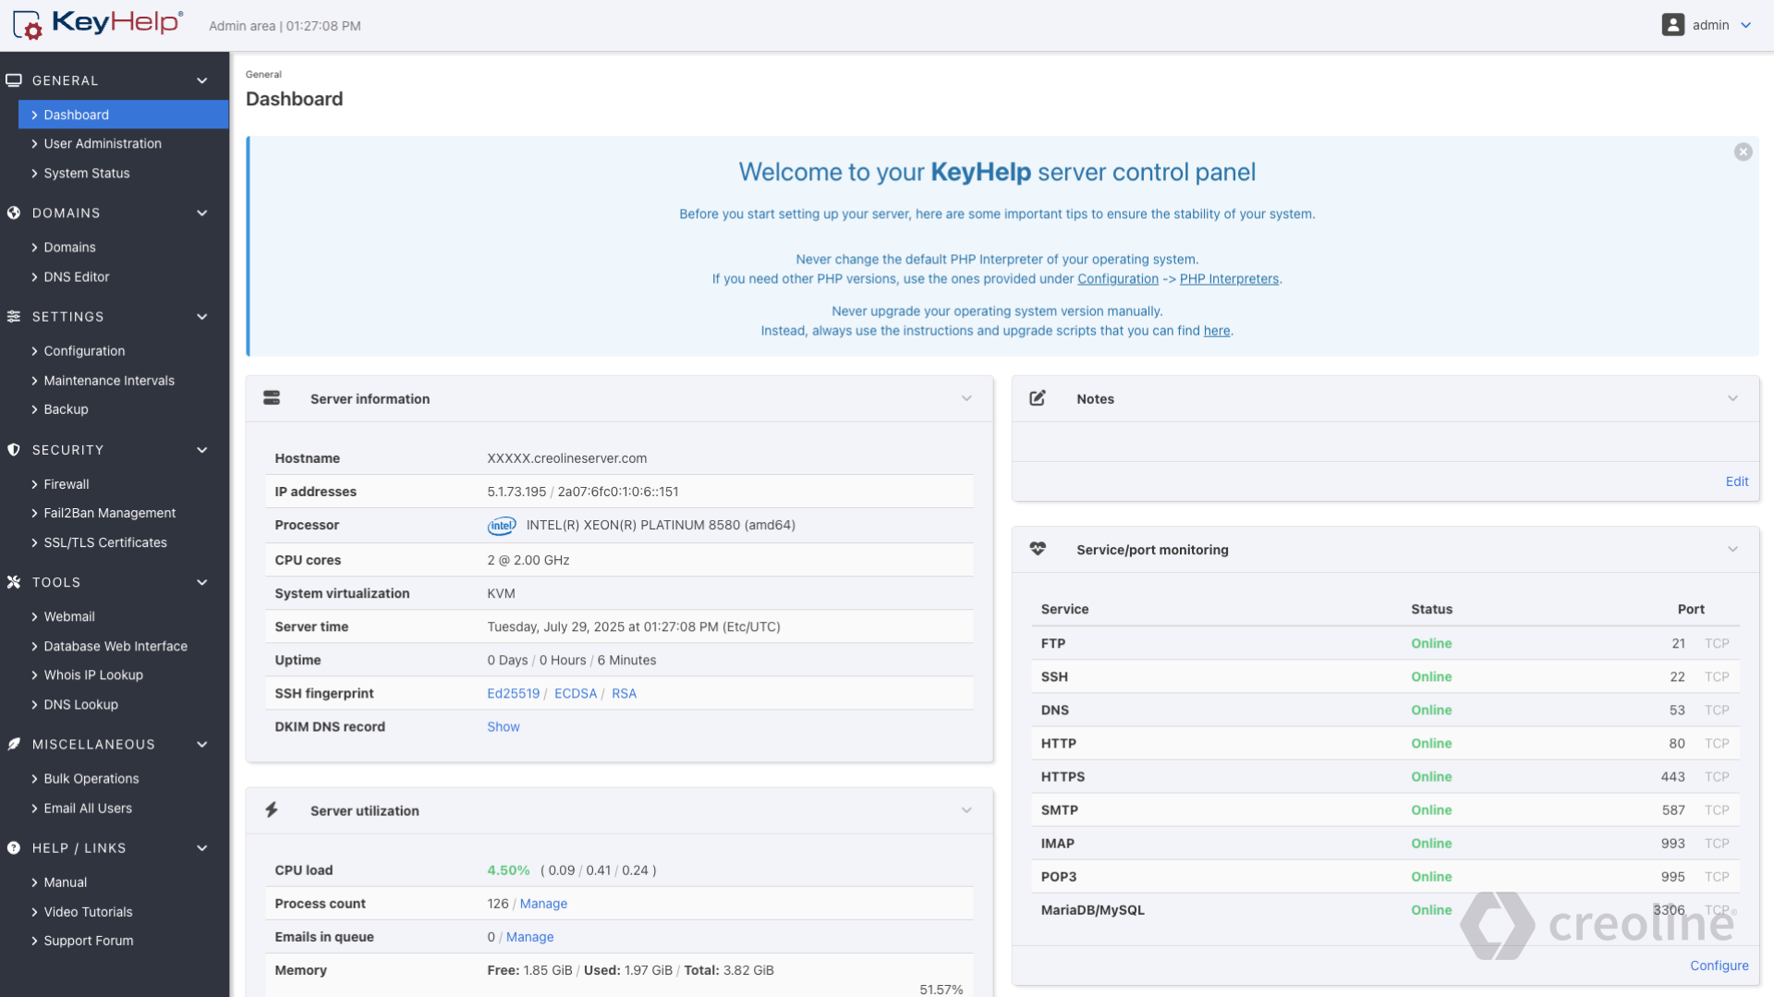Collapse the SECURITY sidebar section

tap(202, 450)
